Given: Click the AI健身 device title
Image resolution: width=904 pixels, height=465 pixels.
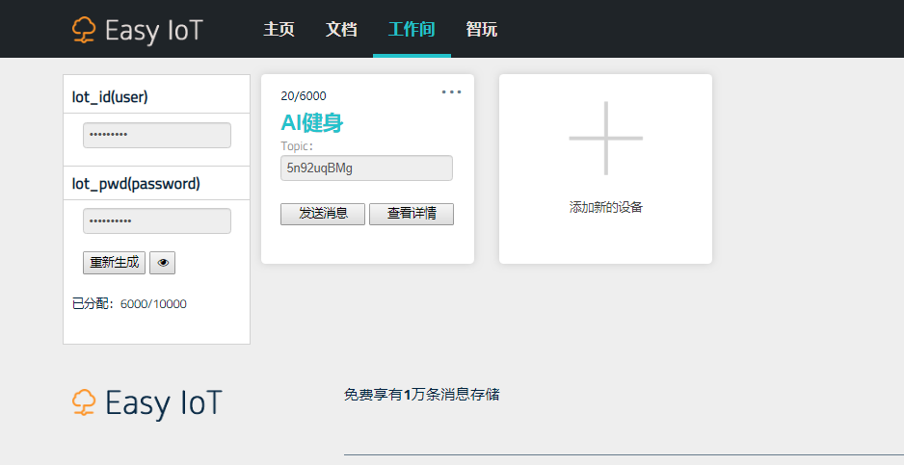Looking at the screenshot, I should (x=312, y=122).
